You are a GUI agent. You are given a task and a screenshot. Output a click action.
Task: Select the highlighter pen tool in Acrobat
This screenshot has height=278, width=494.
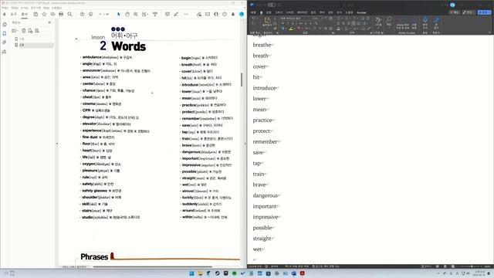pos(176,14)
